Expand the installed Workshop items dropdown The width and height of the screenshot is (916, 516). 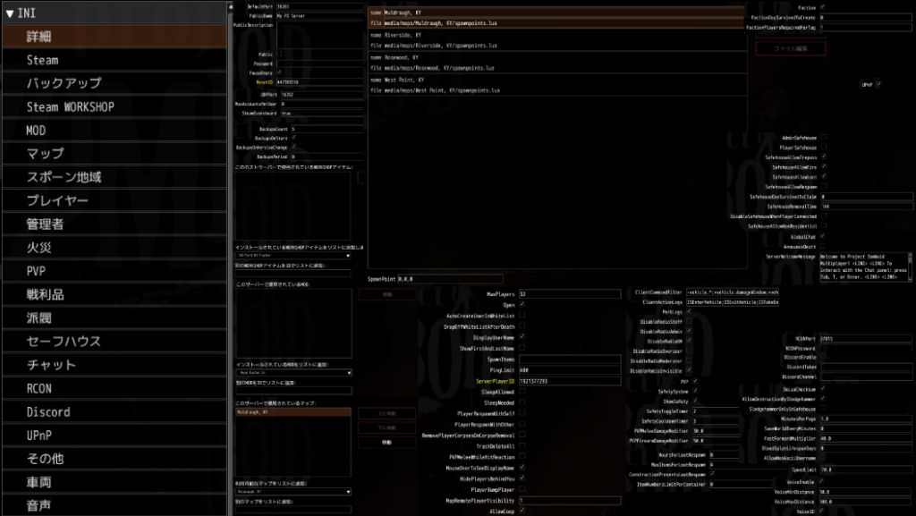(293, 256)
